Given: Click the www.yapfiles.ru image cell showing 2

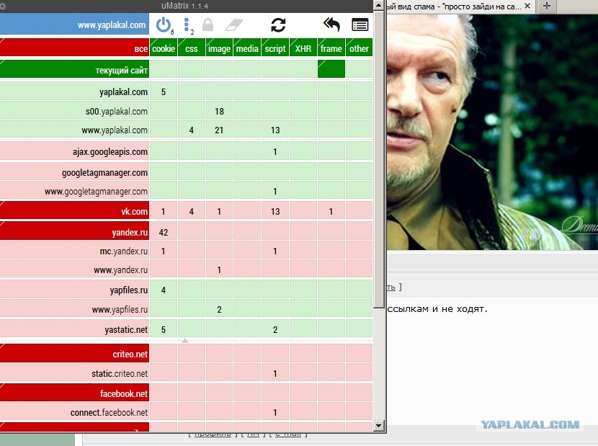Looking at the screenshot, I should tap(219, 309).
